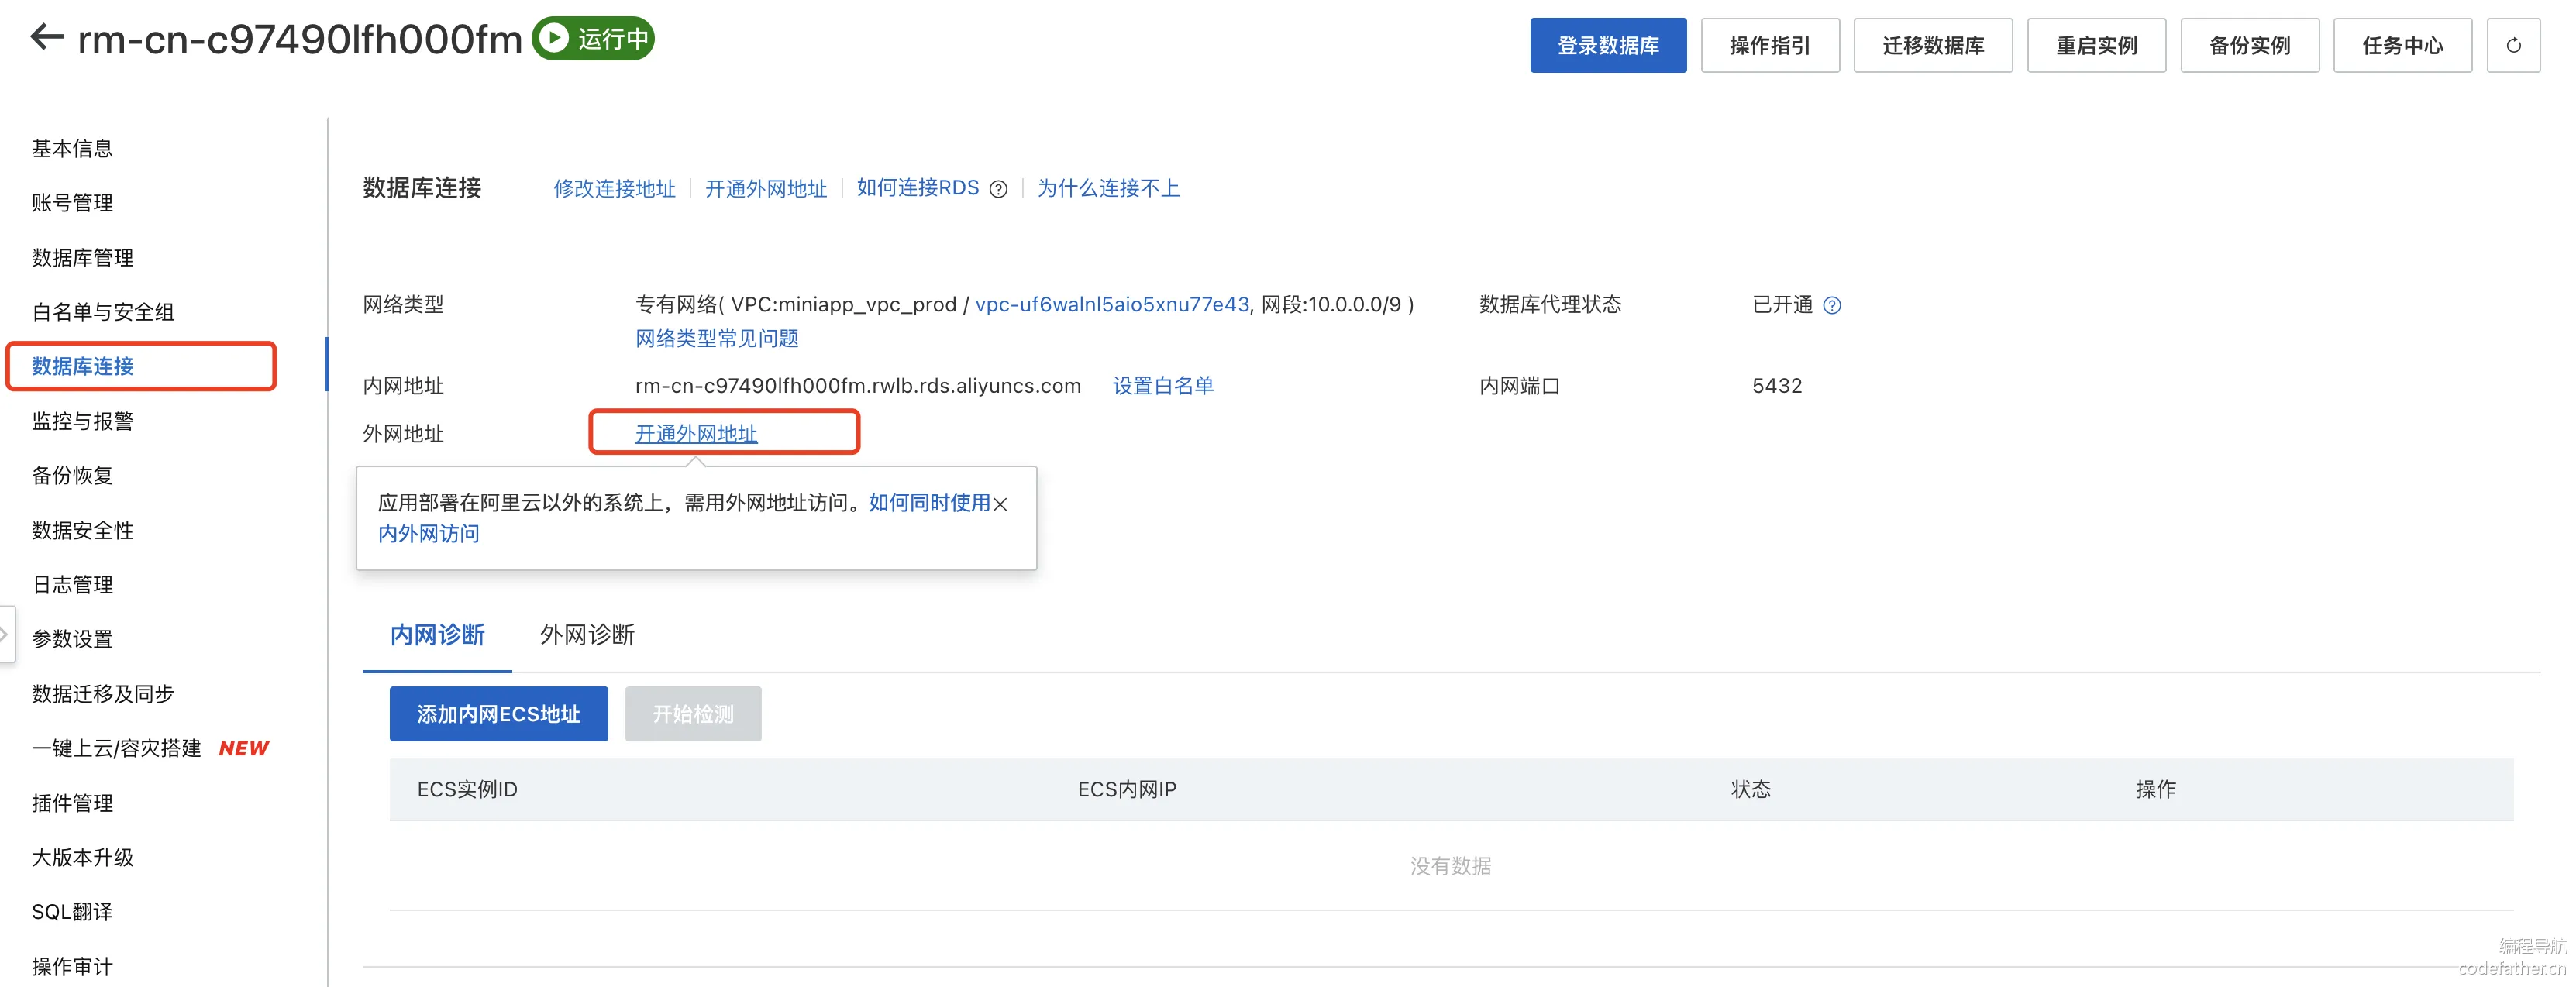The image size is (2576, 987).
Task: Open 参数设置 in sidebar
Action: point(72,639)
